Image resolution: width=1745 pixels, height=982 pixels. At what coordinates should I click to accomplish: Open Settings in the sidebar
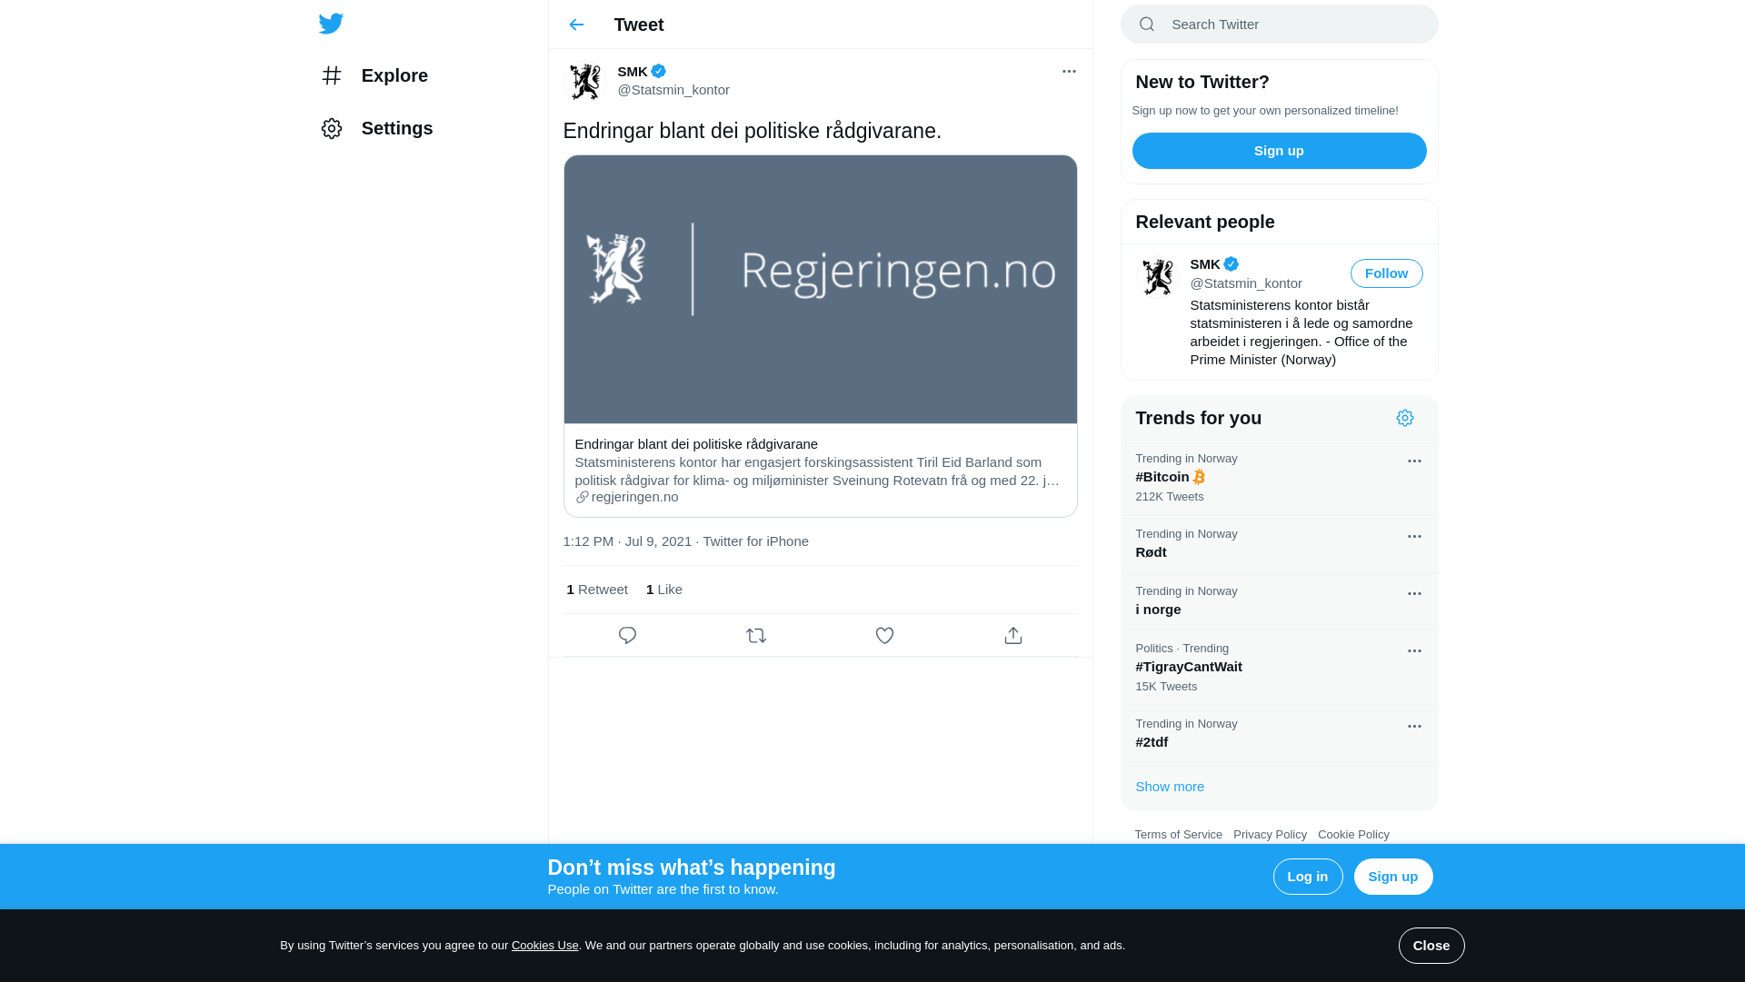click(x=376, y=128)
